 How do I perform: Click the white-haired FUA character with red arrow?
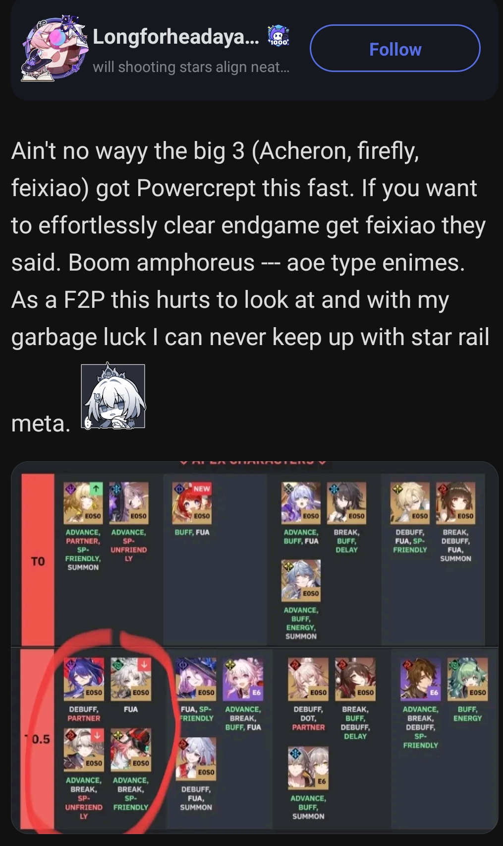click(x=130, y=678)
